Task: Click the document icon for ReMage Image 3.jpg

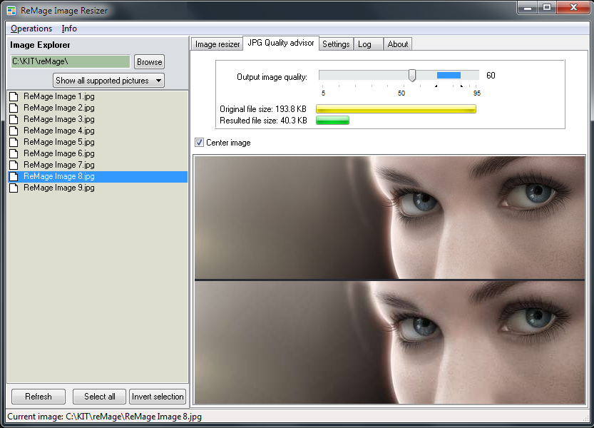Action: [14, 118]
